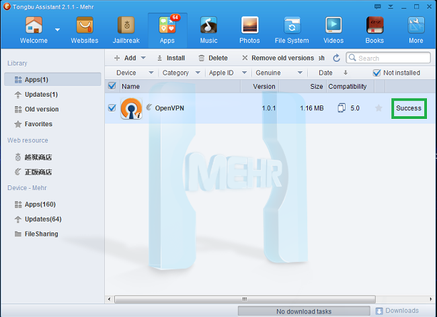Click the scroll left arrow
The image size is (437, 317).
(x=109, y=299)
